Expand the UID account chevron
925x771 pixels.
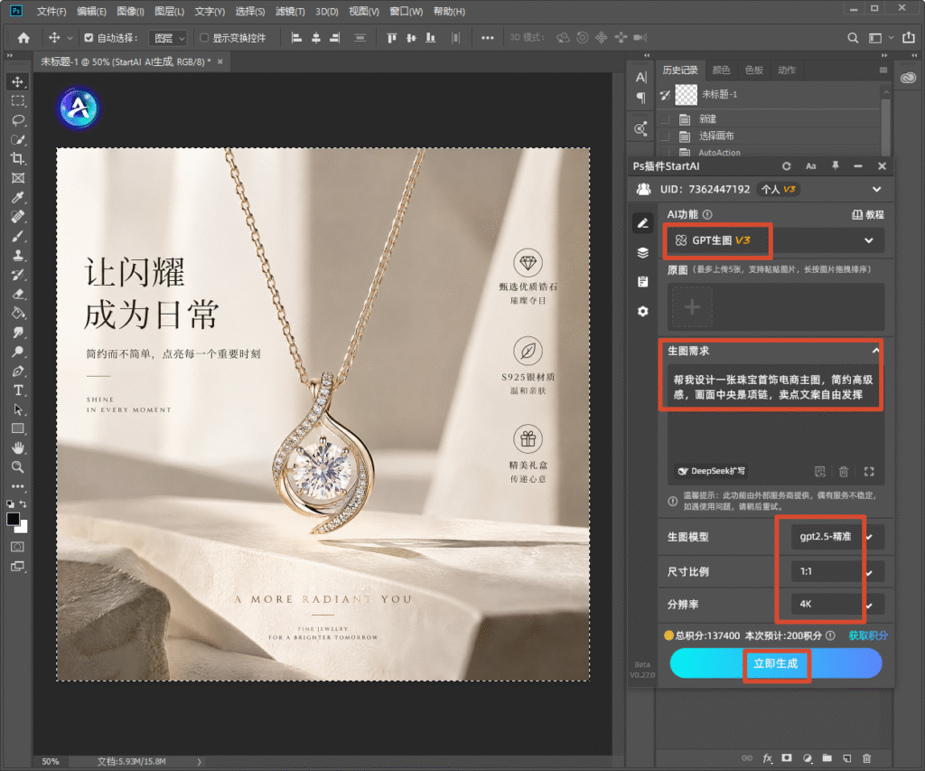click(876, 190)
